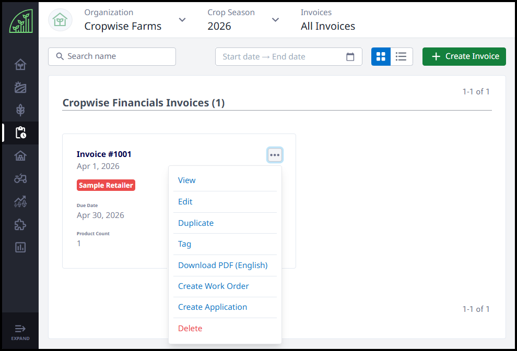The height and width of the screenshot is (351, 517).
Task: Switch to list view
Action: 401,57
